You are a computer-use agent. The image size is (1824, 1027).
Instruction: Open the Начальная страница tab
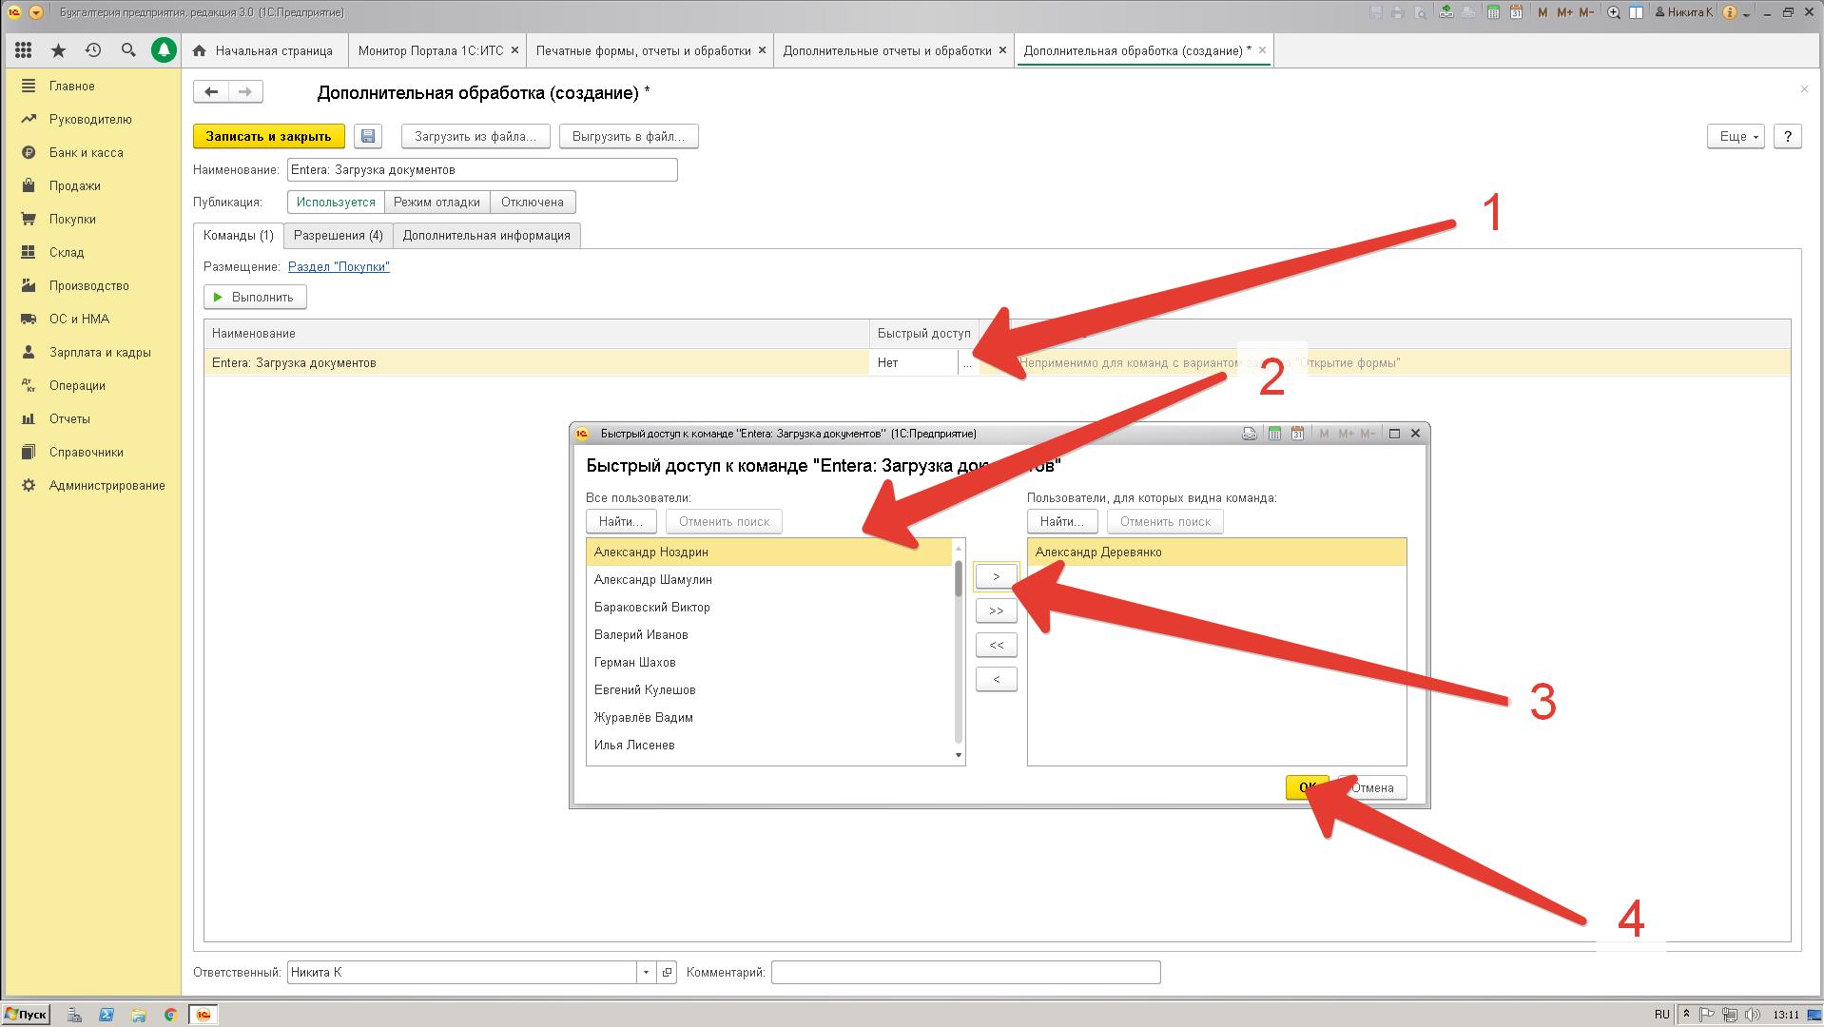(x=262, y=50)
